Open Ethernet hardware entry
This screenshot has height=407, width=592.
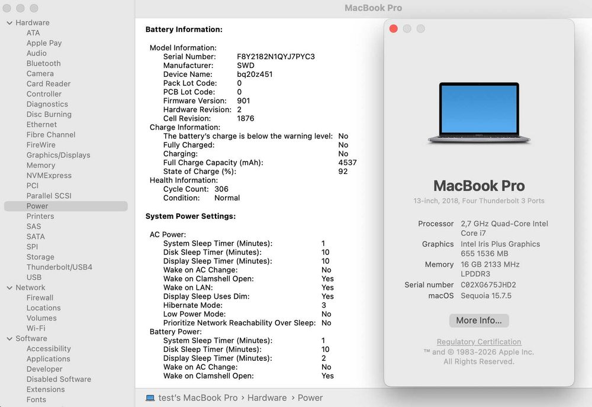coord(41,124)
